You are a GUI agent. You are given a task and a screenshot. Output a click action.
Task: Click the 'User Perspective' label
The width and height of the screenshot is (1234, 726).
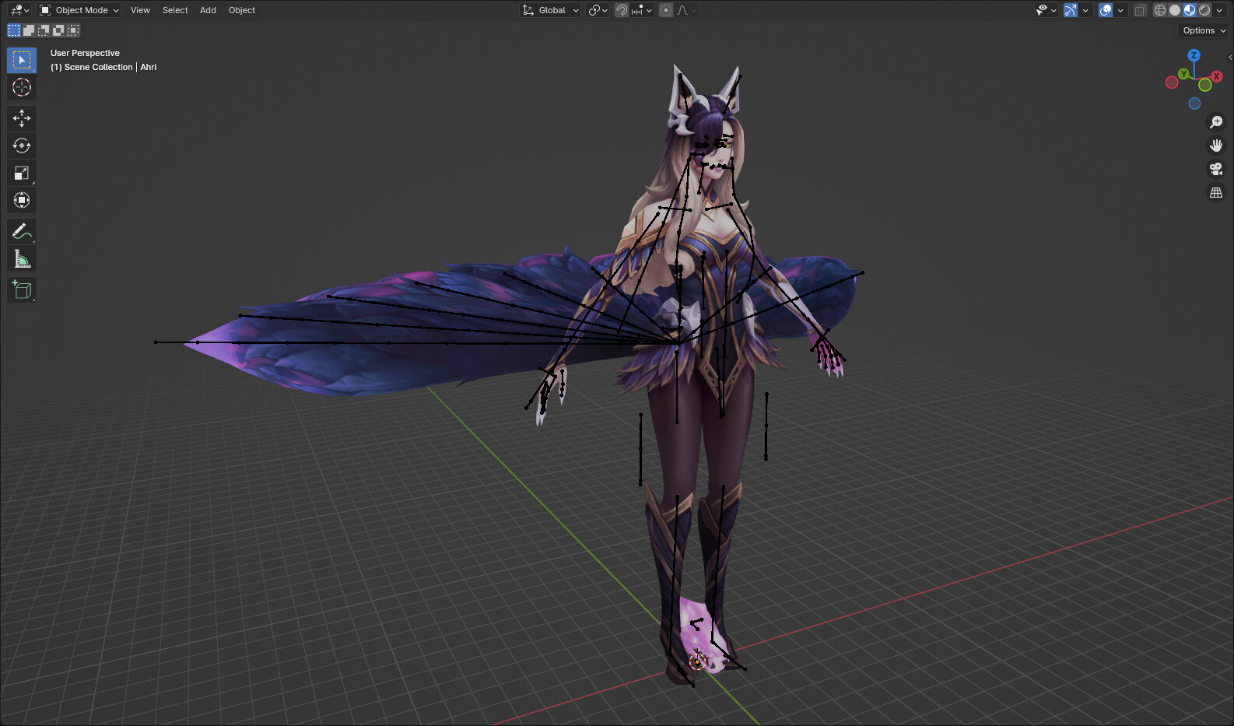tap(85, 53)
